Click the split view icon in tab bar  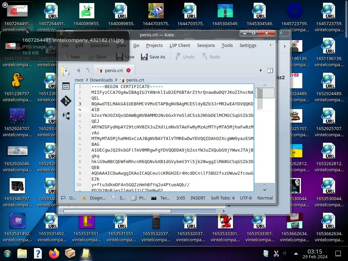click(270, 71)
